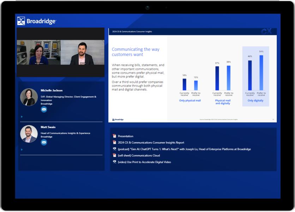This screenshot has width=295, height=212.
Task: Click Michelle Jackson's profile photo
Action: coord(29,97)
